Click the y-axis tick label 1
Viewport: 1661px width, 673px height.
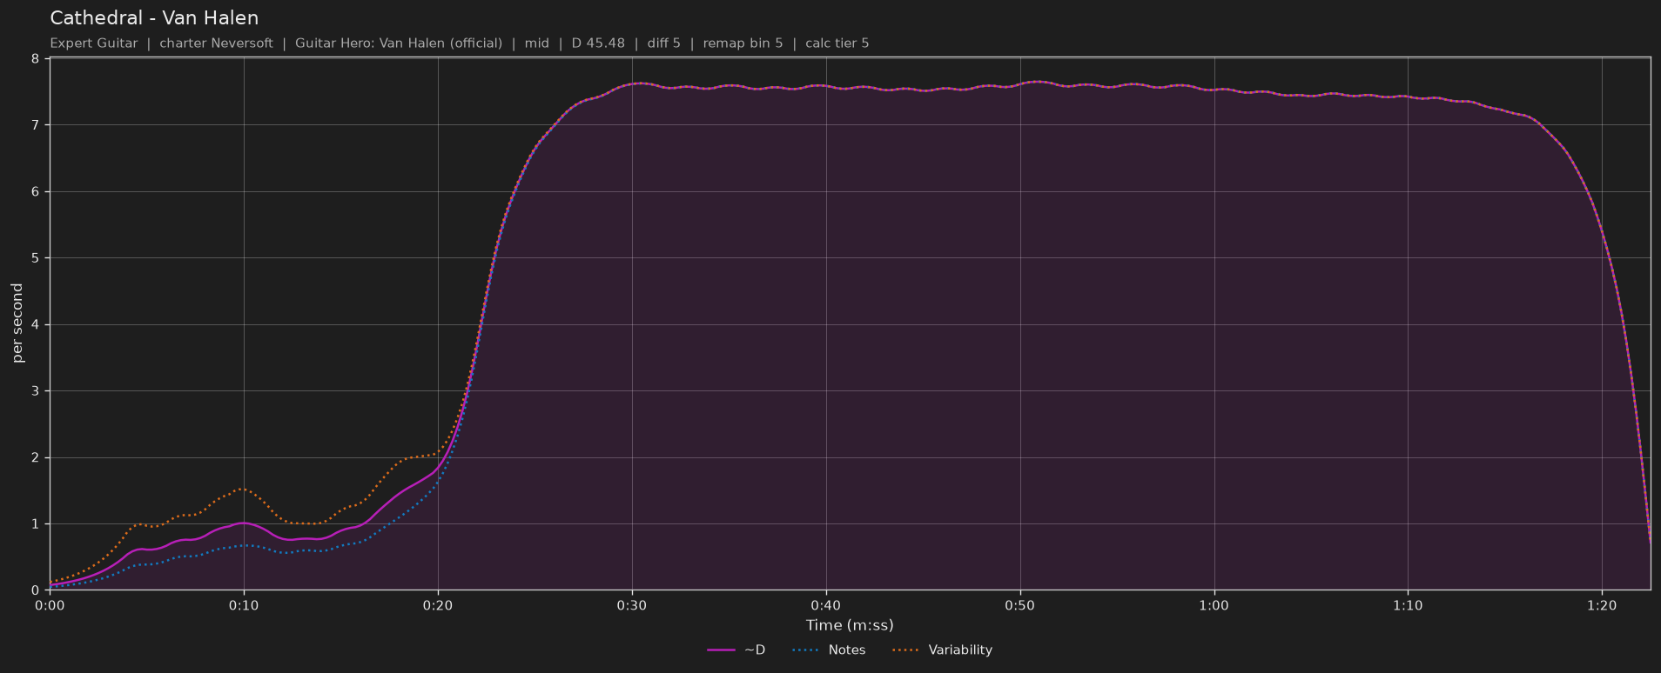point(36,524)
